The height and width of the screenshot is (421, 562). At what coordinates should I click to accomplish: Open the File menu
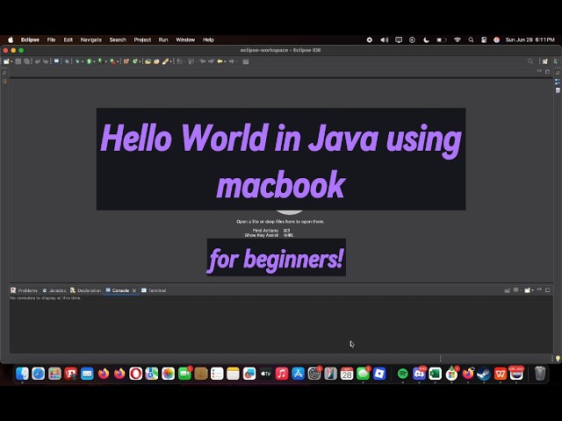click(51, 39)
